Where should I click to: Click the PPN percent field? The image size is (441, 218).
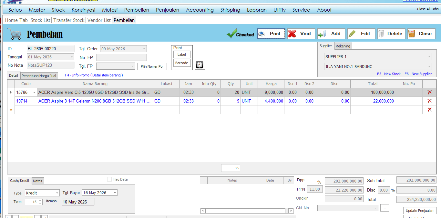[x=314, y=189]
